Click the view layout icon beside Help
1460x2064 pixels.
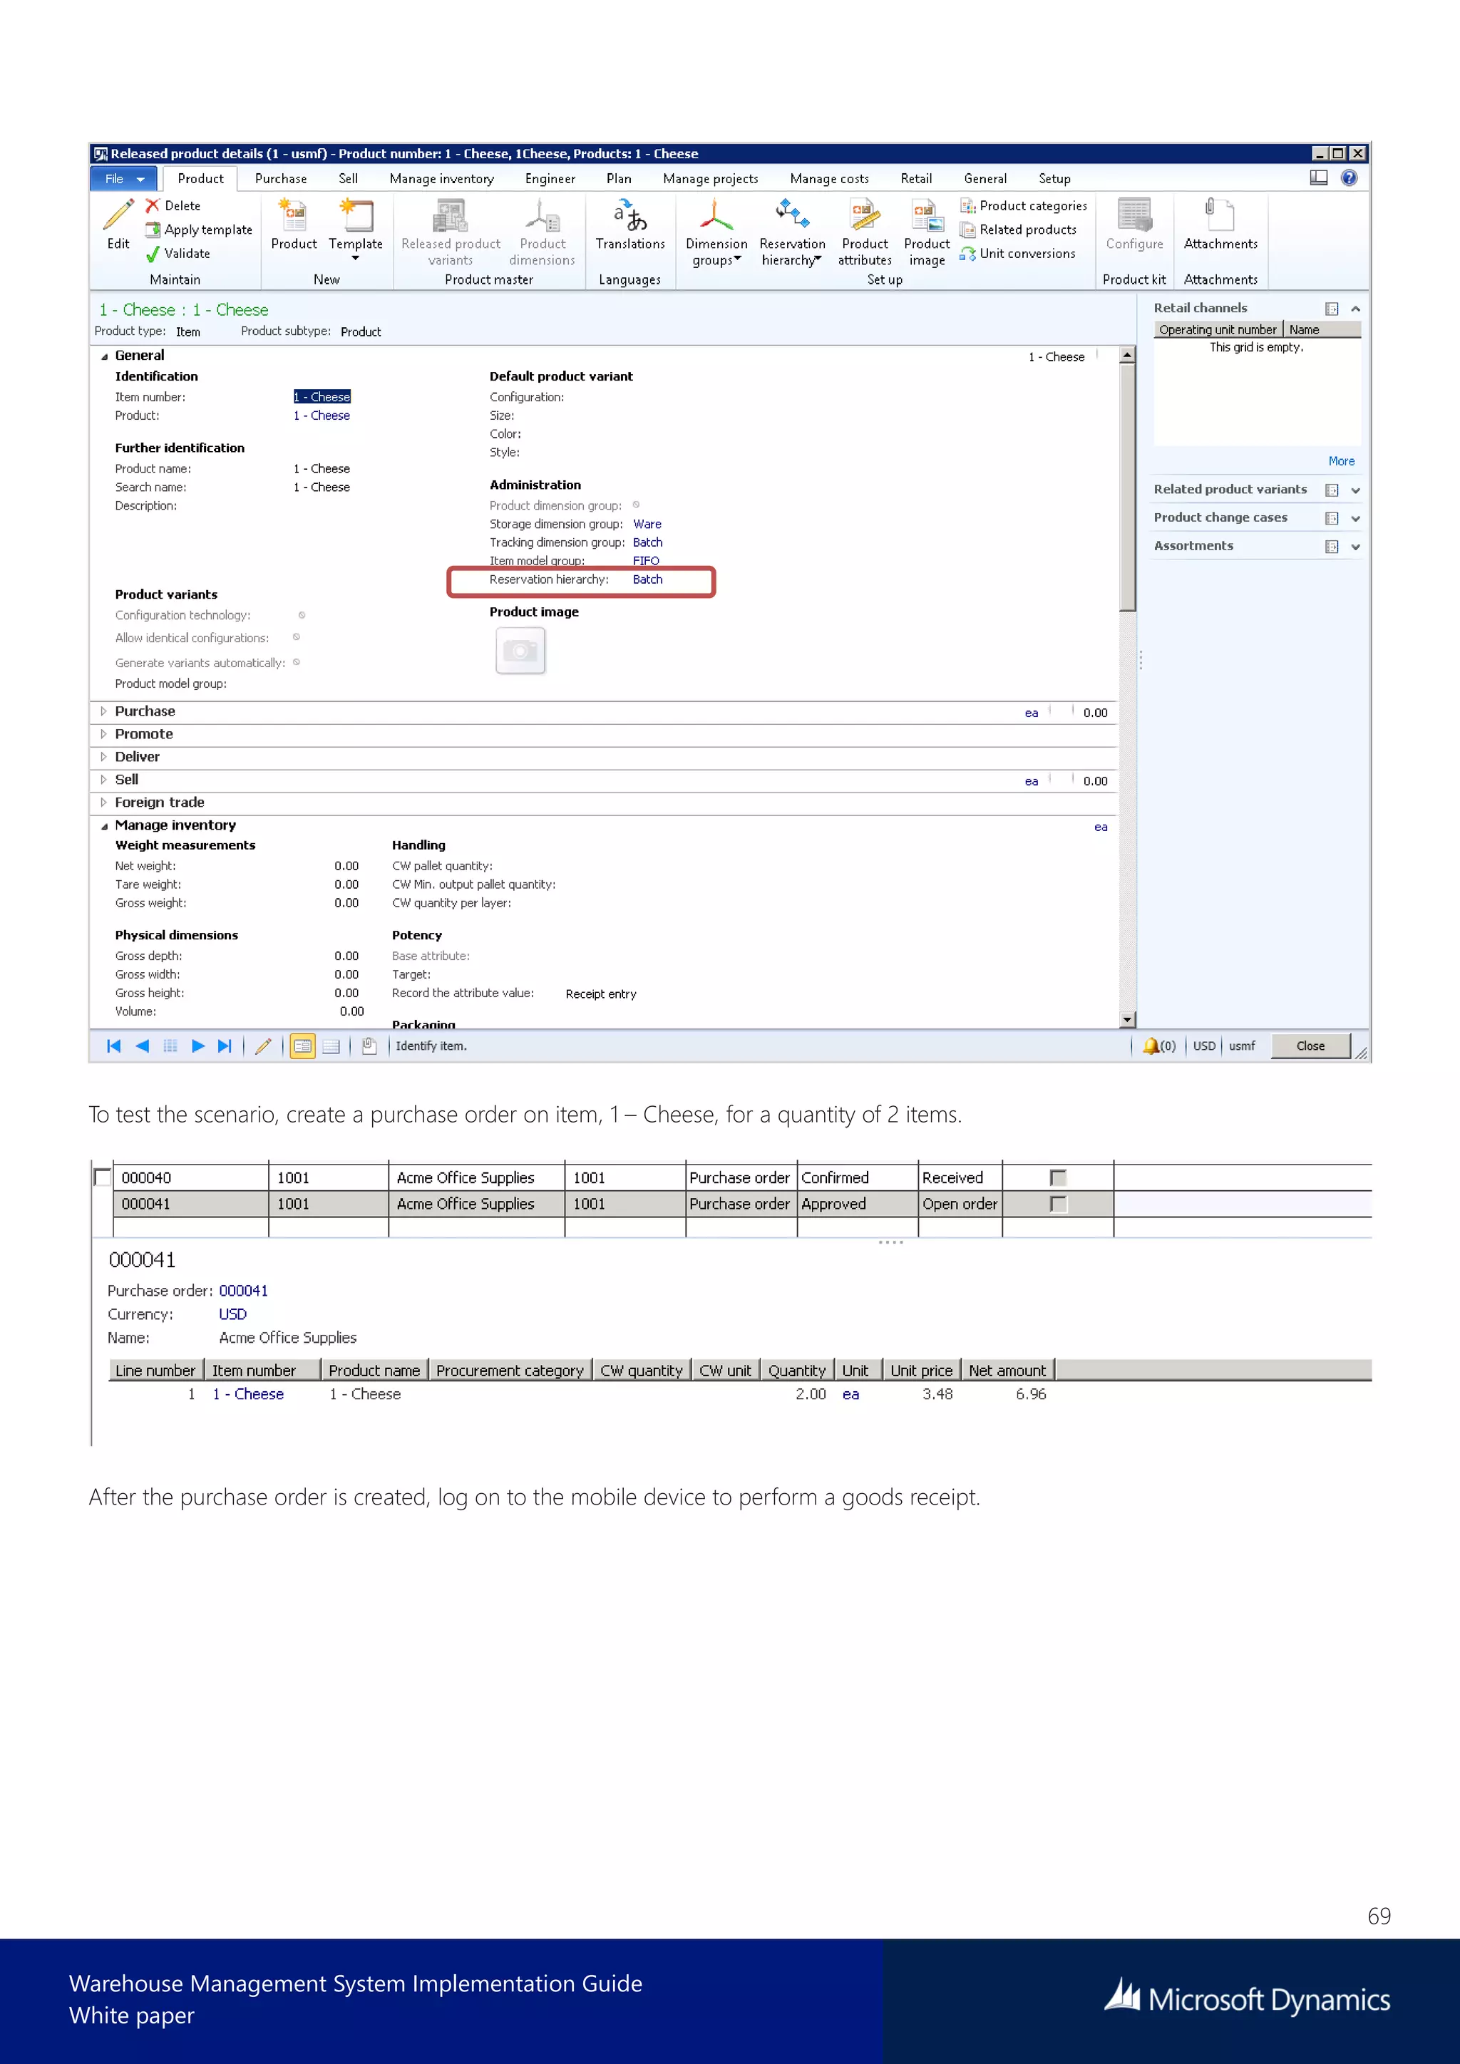point(1319,178)
